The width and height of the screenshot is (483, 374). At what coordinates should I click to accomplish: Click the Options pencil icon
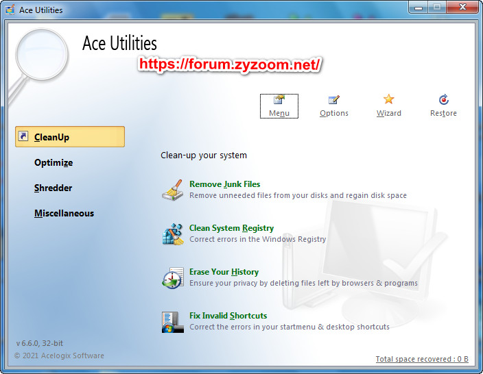click(334, 100)
